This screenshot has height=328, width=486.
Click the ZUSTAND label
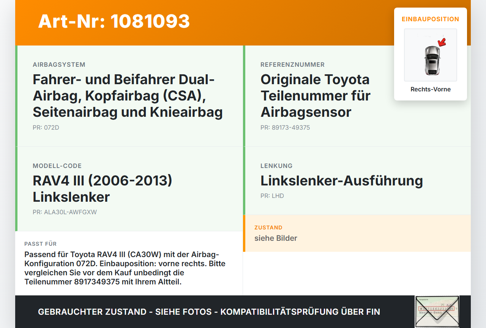coord(268,228)
